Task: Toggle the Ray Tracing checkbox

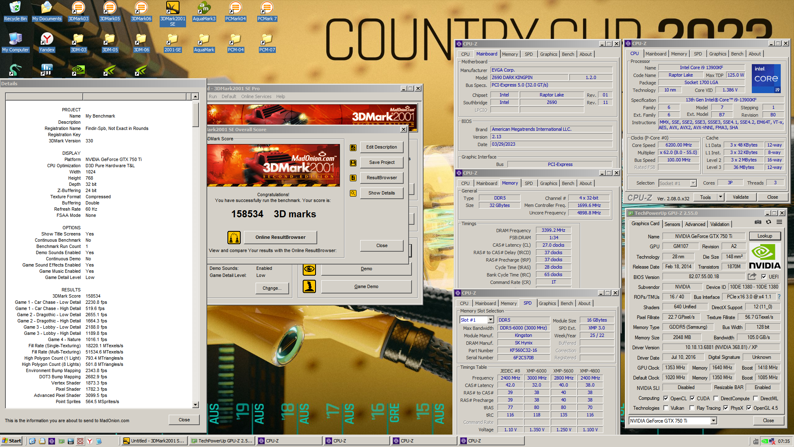Action: [x=692, y=408]
